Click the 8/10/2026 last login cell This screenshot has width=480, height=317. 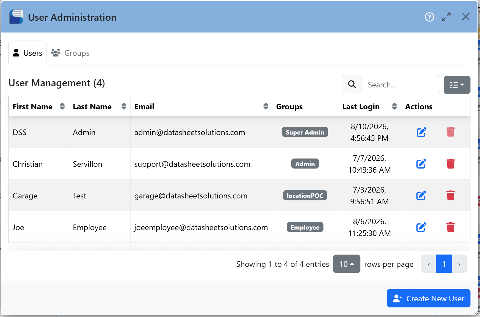click(369, 132)
